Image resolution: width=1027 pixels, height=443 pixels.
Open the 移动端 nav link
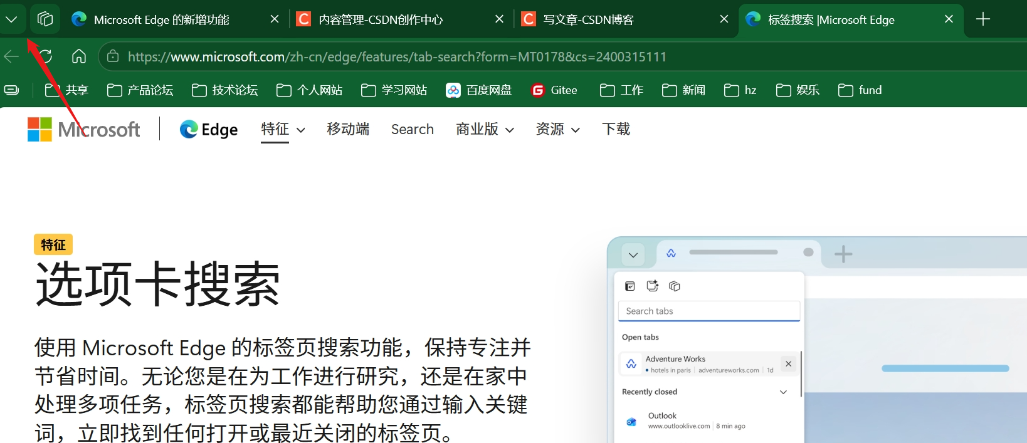348,129
